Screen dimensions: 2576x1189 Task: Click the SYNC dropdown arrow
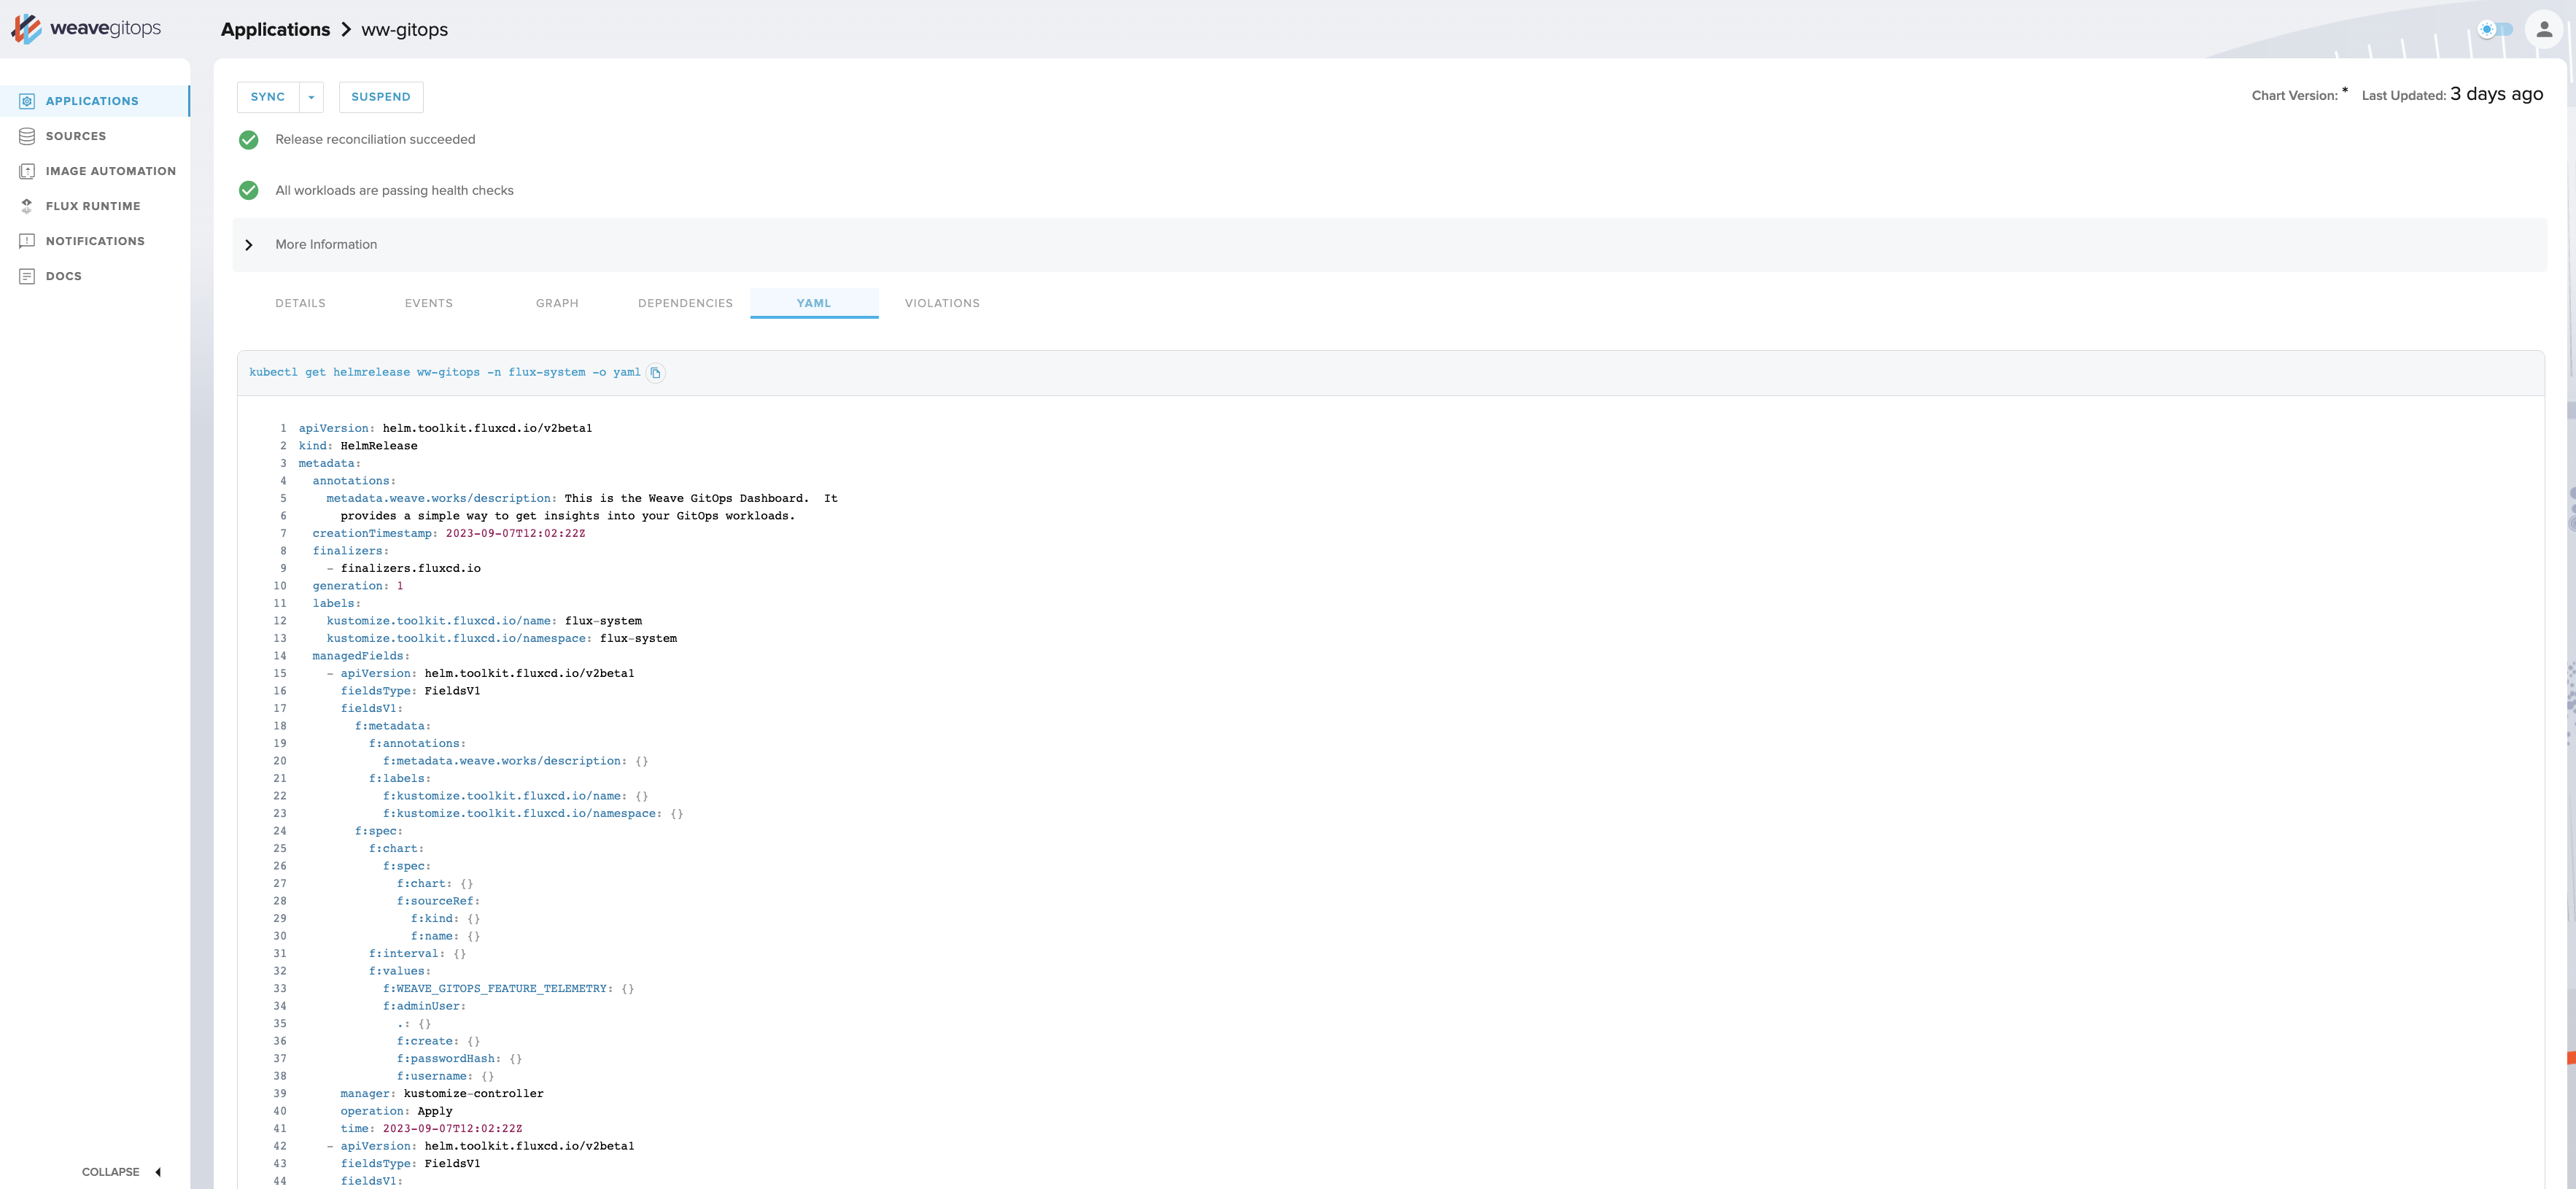[312, 96]
